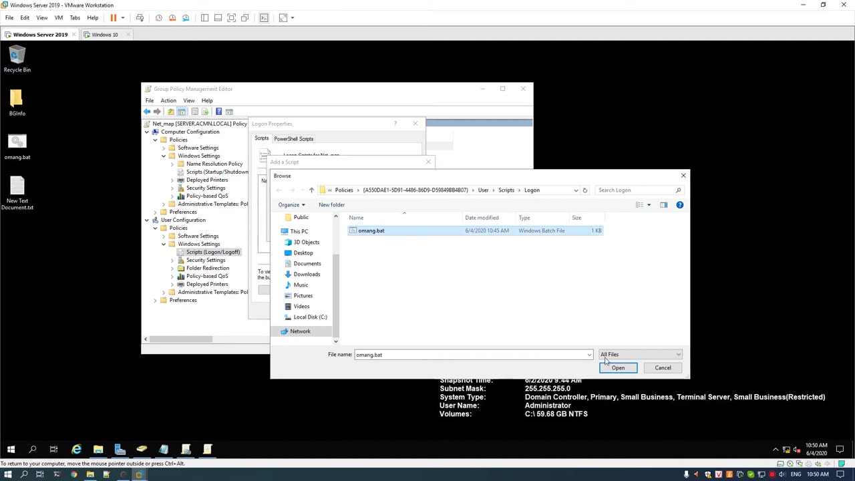Open the snapshot manager
Image resolution: width=855 pixels, height=481 pixels.
tap(186, 17)
